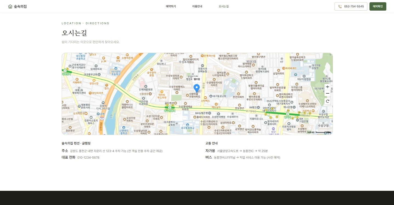The image size is (394, 205).
Task: Click the 신명여자중학교 label on map
Action: coord(124,132)
